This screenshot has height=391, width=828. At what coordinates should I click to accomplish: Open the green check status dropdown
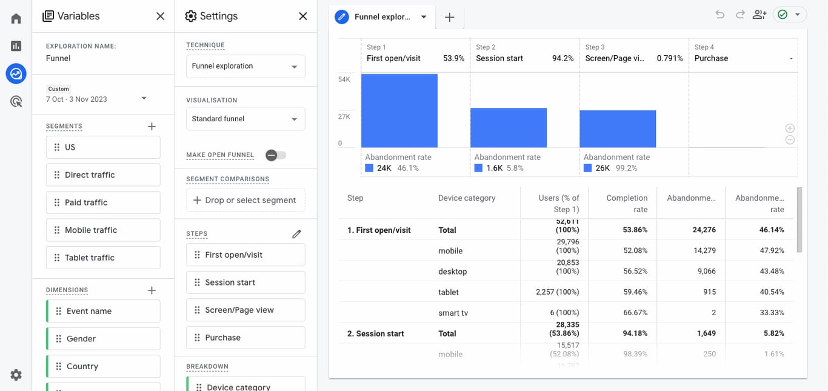(x=790, y=15)
